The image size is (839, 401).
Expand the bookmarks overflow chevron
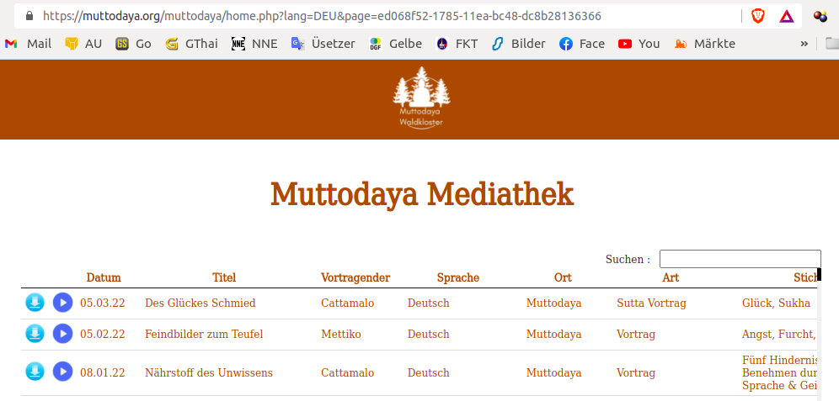[804, 44]
